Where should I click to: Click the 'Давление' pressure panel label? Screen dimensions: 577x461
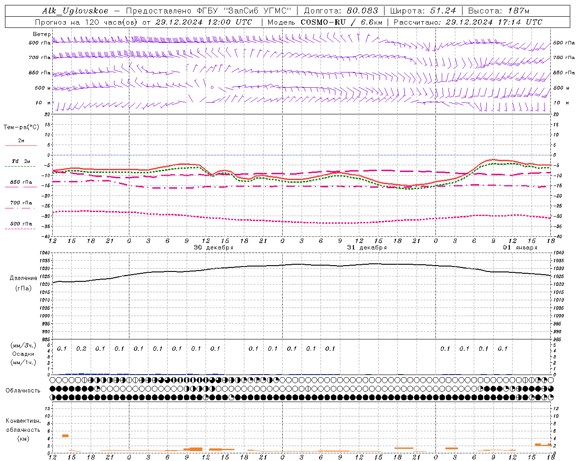[23, 278]
